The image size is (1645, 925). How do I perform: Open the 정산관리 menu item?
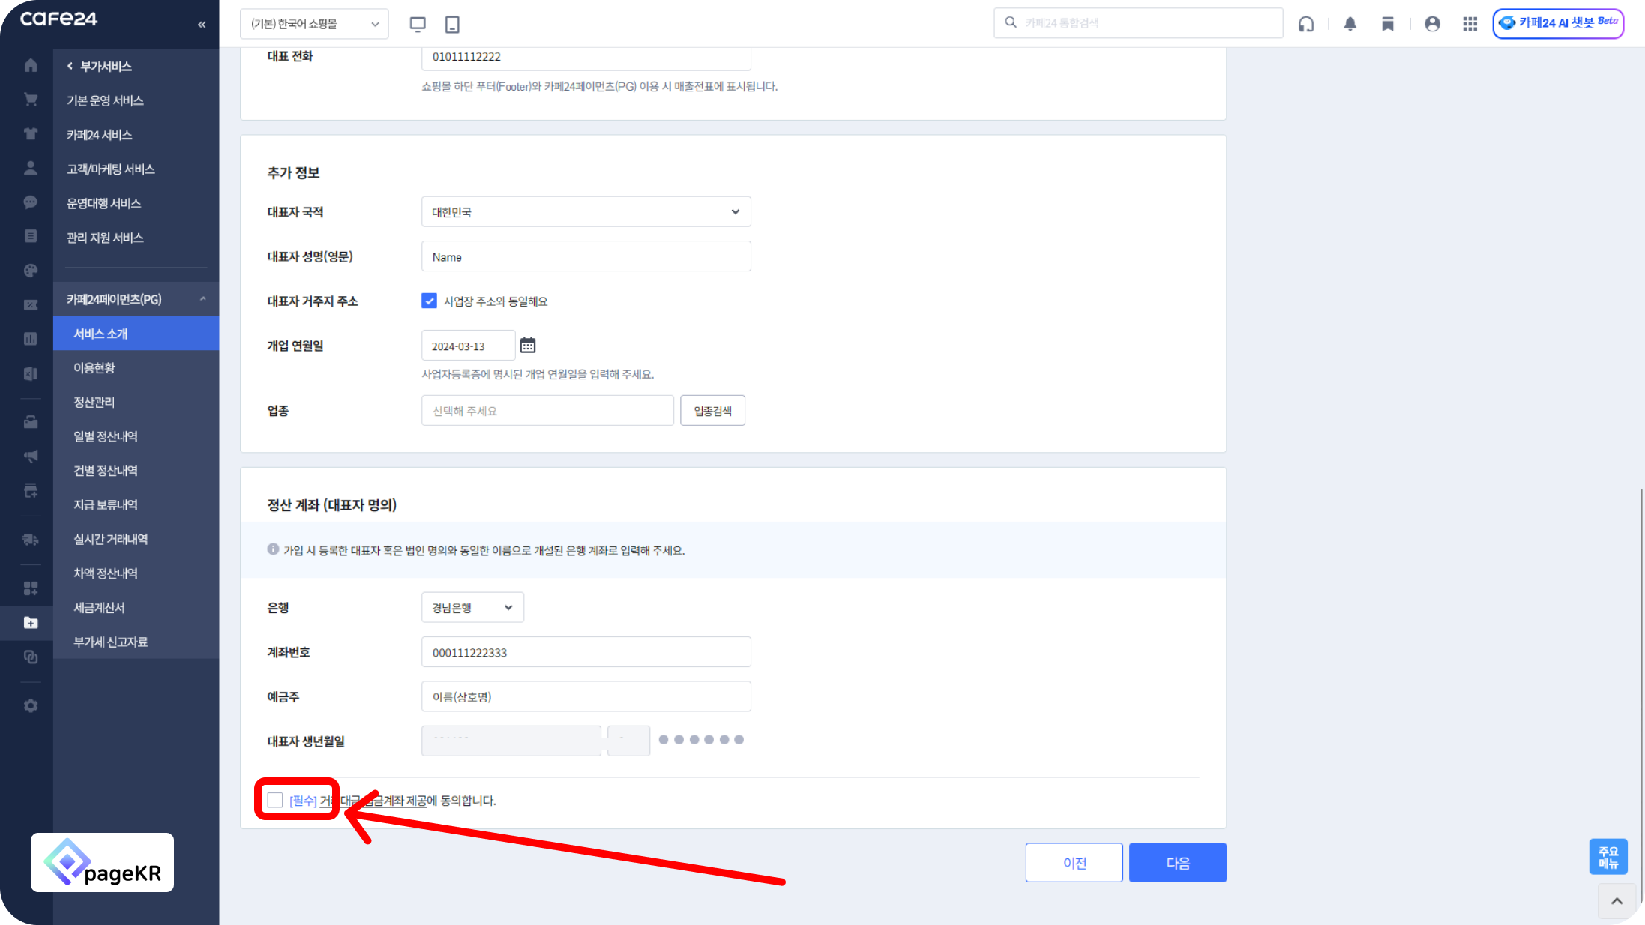click(94, 402)
